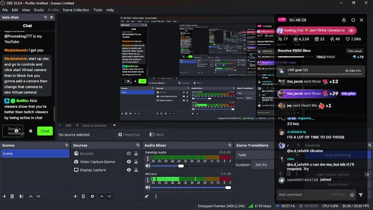Float the Audio Mixer dock
Viewport: 373px width, 210px height.
[230, 145]
